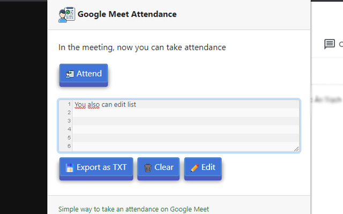The image size is (343, 214).
Task: Click the 'Google Meet Attendance' title text
Action: [127, 14]
